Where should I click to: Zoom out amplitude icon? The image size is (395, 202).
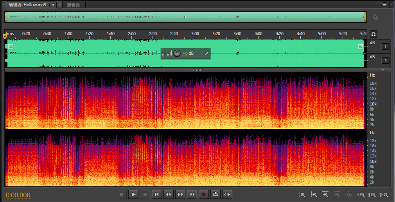pyautogui.click(x=314, y=195)
